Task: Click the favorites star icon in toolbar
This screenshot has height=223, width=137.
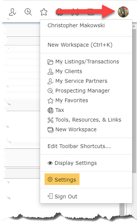Action: point(44,12)
